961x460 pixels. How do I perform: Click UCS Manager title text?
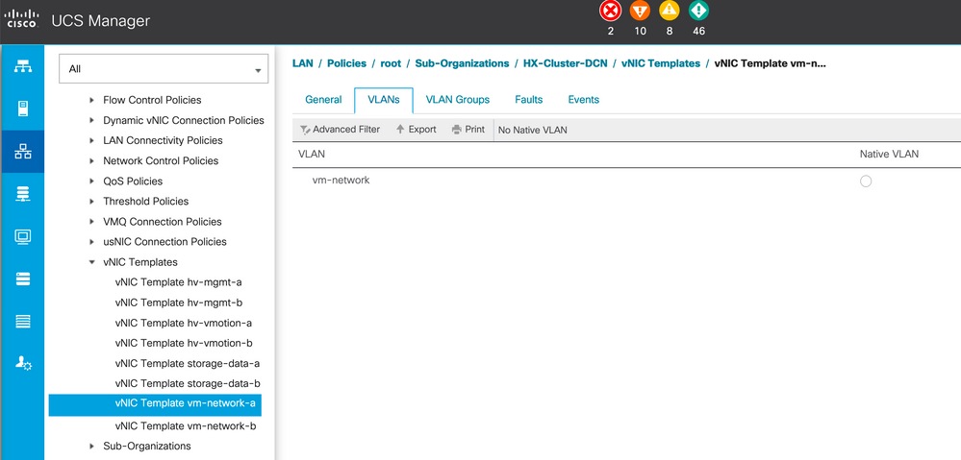tap(100, 21)
